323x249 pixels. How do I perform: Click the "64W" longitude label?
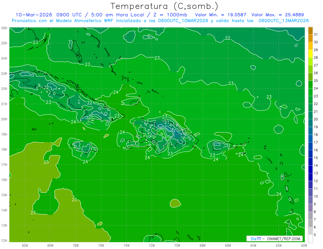[x=253, y=245]
